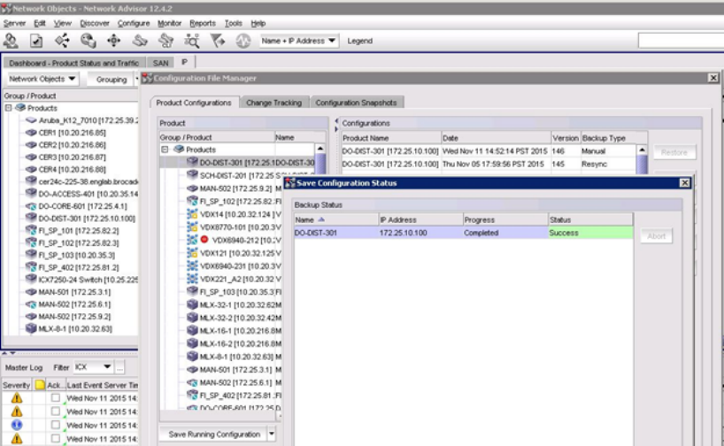This screenshot has height=446, width=724.
Task: Open the Reports menu
Action: 202,23
